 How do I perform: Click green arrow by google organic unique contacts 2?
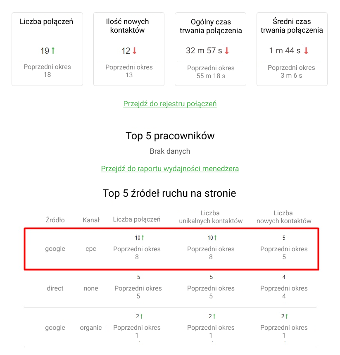[x=214, y=316]
